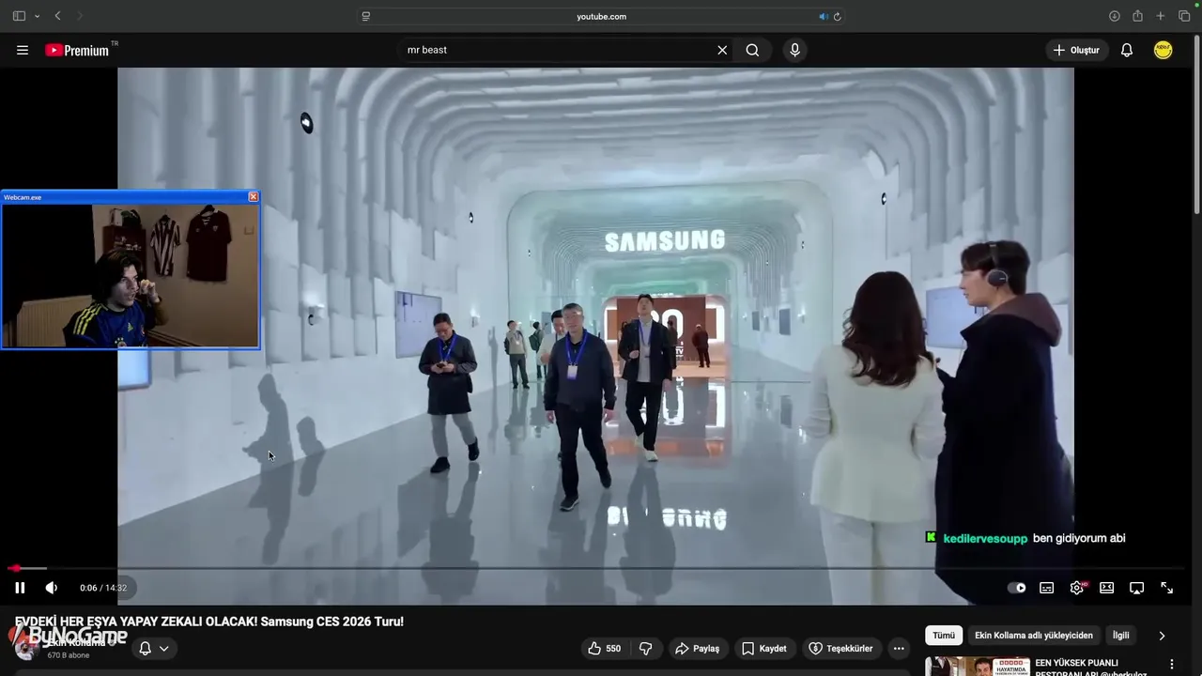Click the Kaydet save button
The width and height of the screenshot is (1202, 676).
point(763,649)
